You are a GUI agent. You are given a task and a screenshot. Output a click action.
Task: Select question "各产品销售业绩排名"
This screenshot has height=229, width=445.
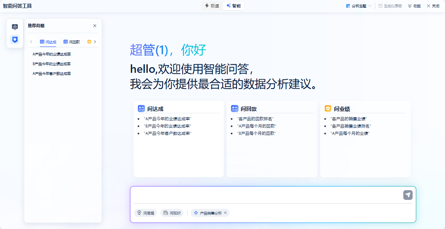(x=351, y=126)
